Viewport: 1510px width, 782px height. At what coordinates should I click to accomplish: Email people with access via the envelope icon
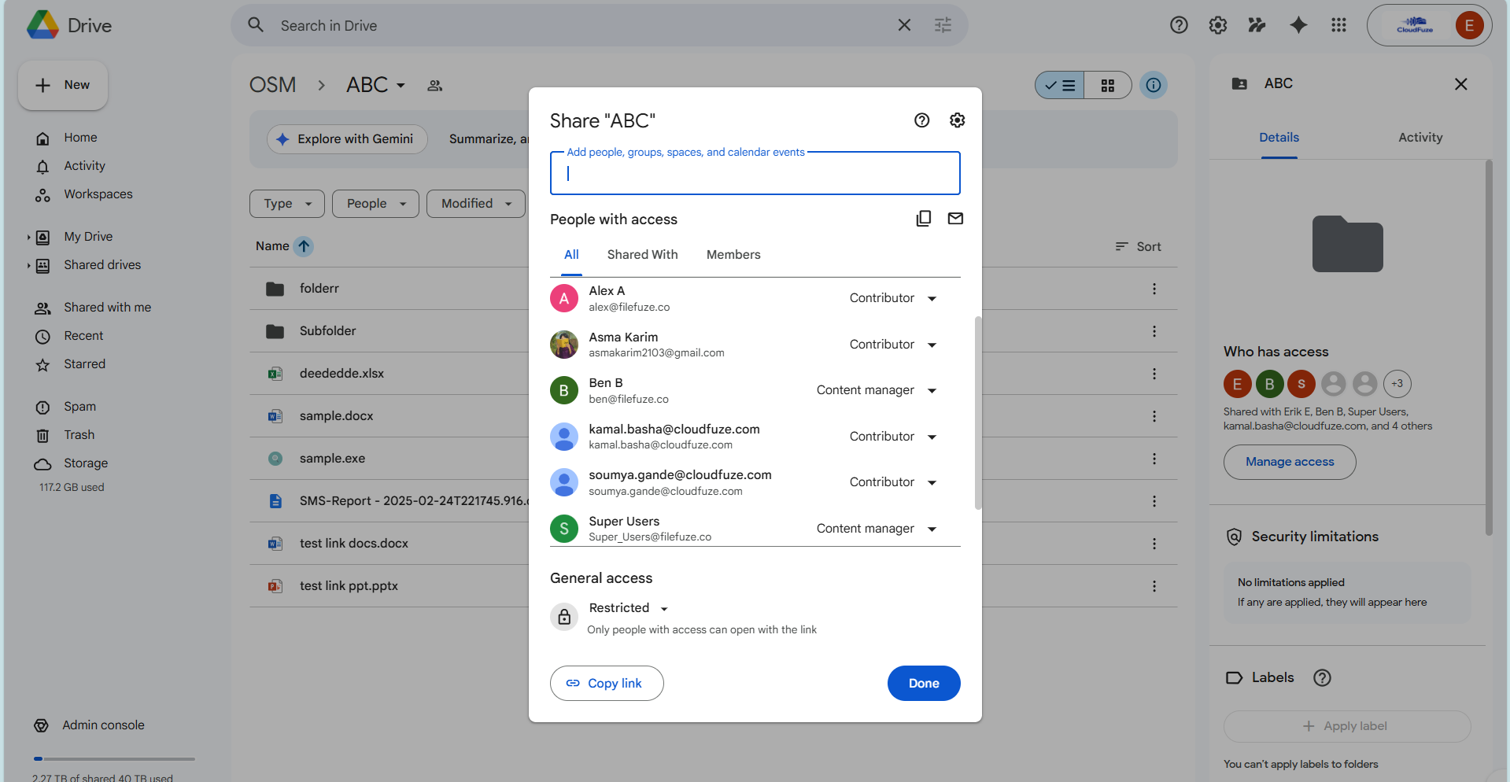click(955, 218)
